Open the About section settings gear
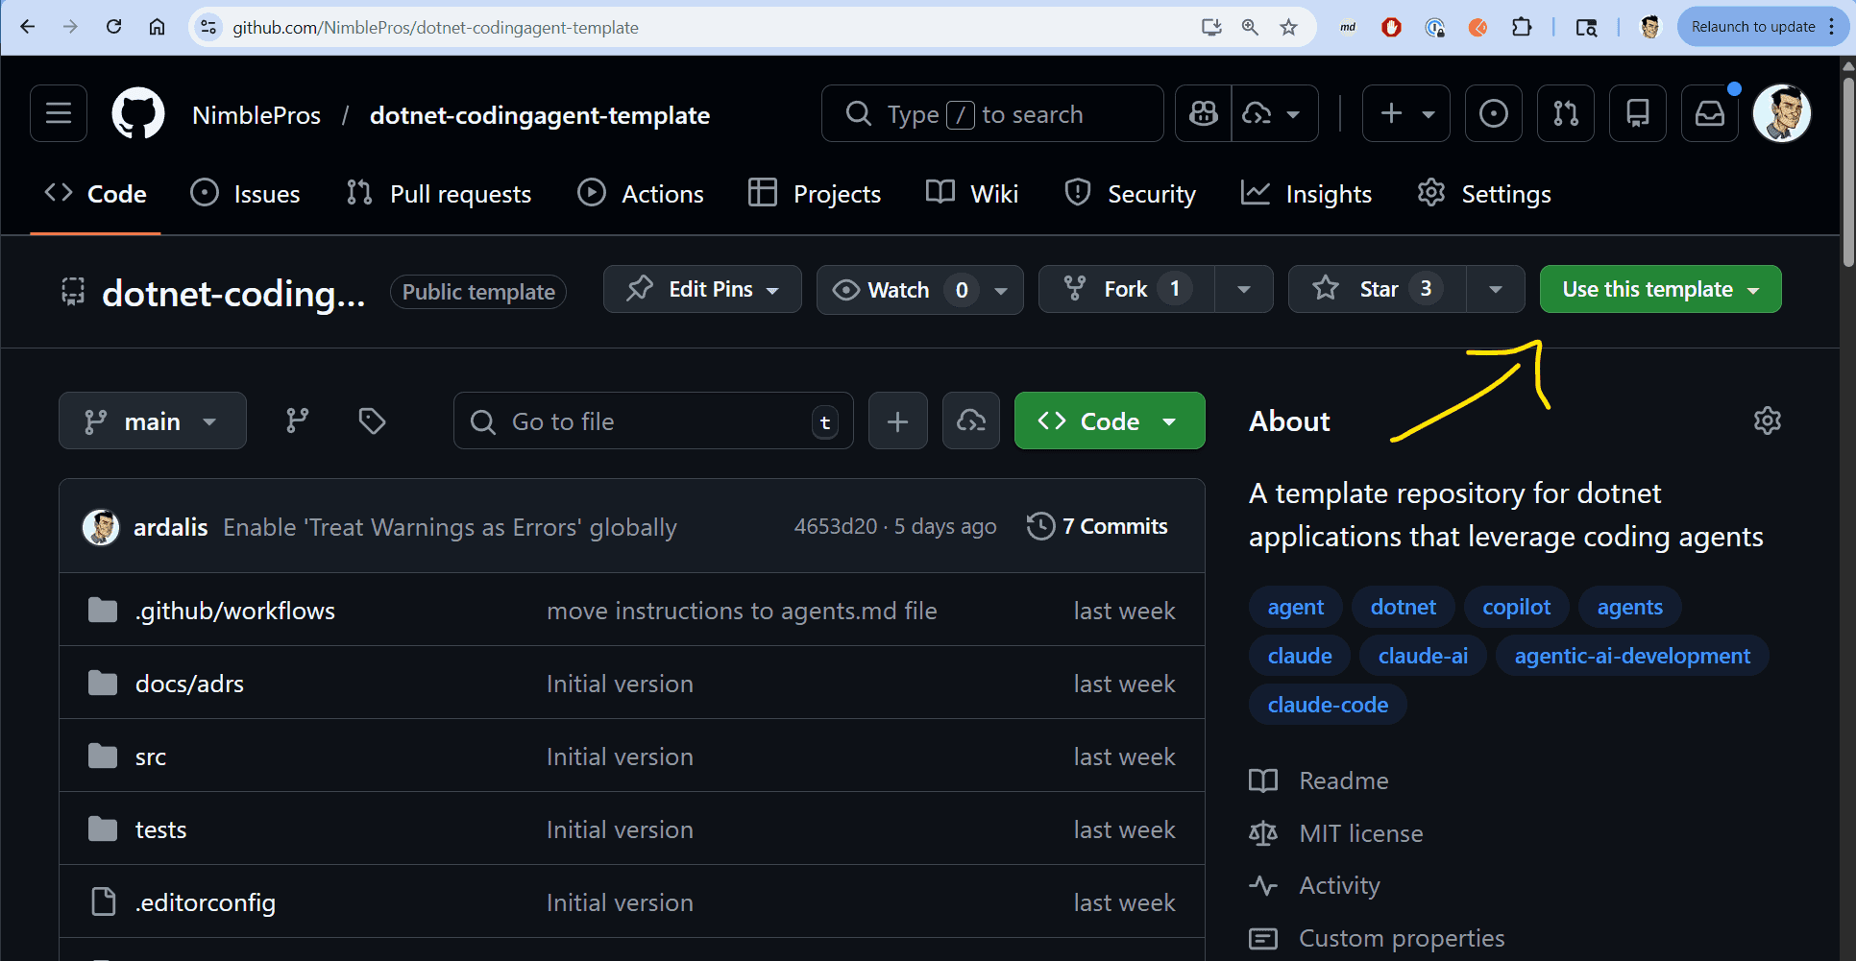The height and width of the screenshot is (961, 1856). (x=1767, y=420)
